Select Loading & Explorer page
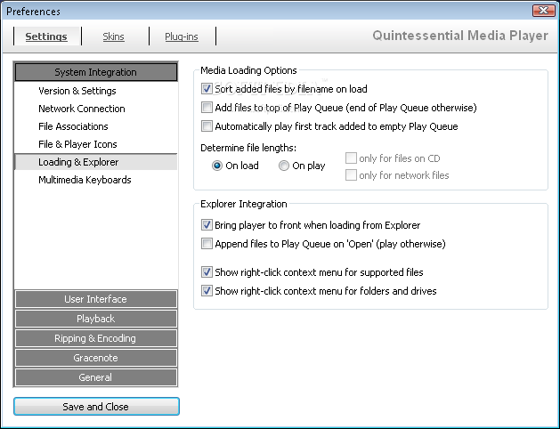Image resolution: width=560 pixels, height=429 pixels. pyautogui.click(x=96, y=162)
